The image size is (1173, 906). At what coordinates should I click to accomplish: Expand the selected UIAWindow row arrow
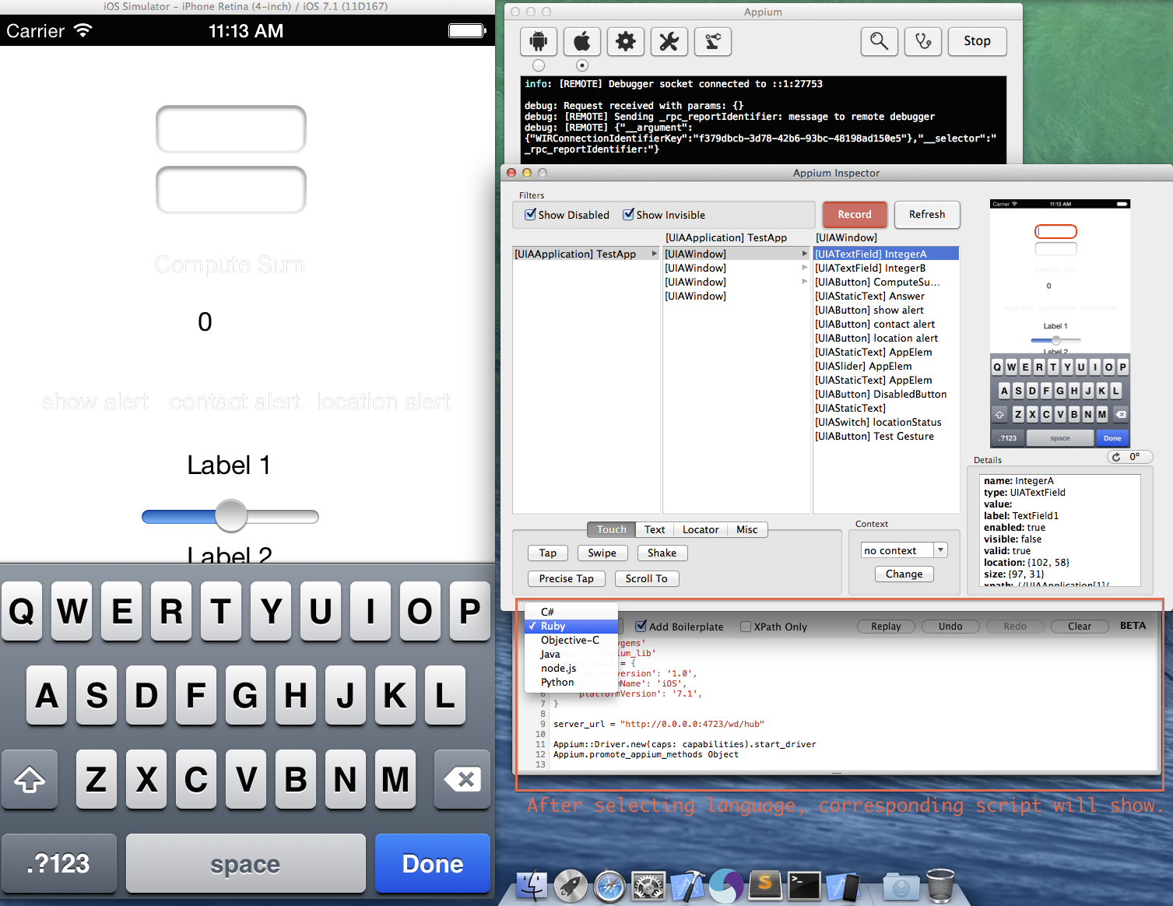point(805,254)
